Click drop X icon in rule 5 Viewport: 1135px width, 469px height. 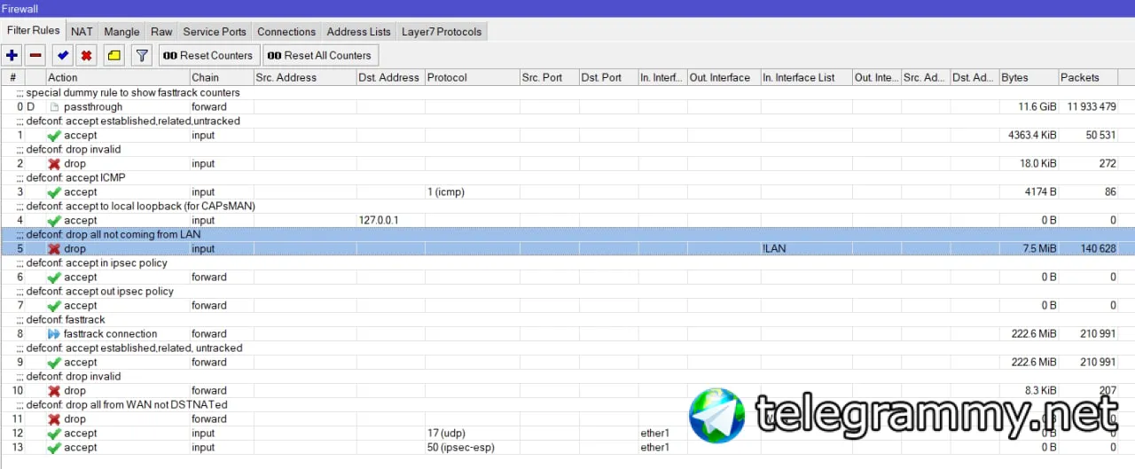tap(54, 248)
